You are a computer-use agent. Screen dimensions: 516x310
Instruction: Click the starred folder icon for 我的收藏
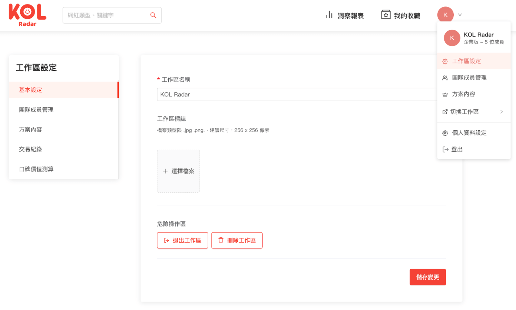click(386, 15)
